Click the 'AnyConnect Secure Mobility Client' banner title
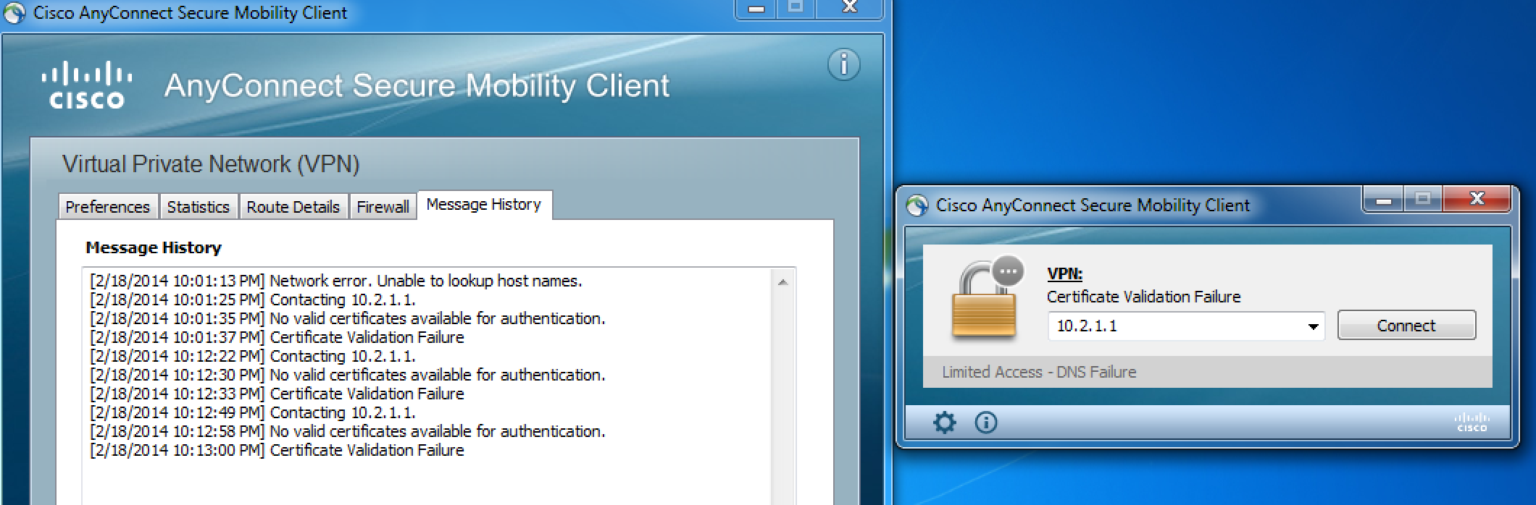The image size is (1536, 505). pyautogui.click(x=417, y=85)
